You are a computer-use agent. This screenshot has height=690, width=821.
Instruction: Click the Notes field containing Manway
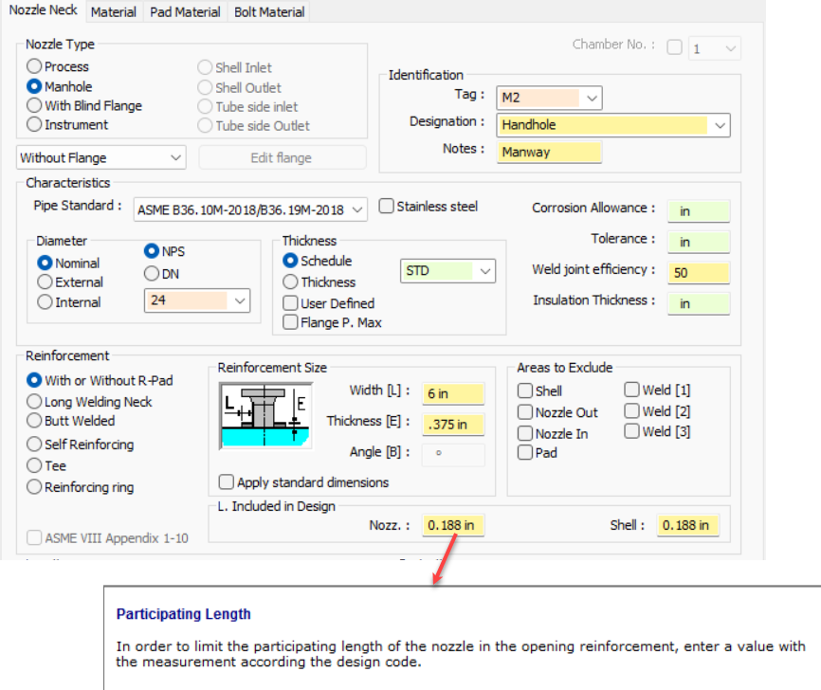click(x=549, y=152)
